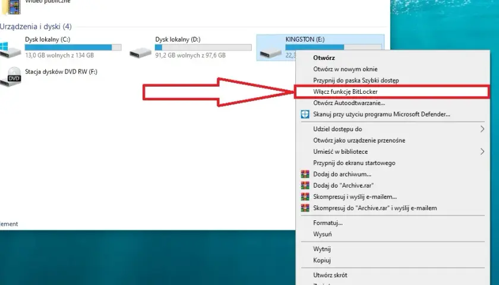Choose Otwórz Autoodtwarzanie...
Image resolution: width=499 pixels, height=285 pixels.
(349, 103)
